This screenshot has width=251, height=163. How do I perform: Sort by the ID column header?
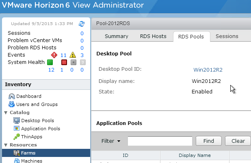(x=125, y=155)
